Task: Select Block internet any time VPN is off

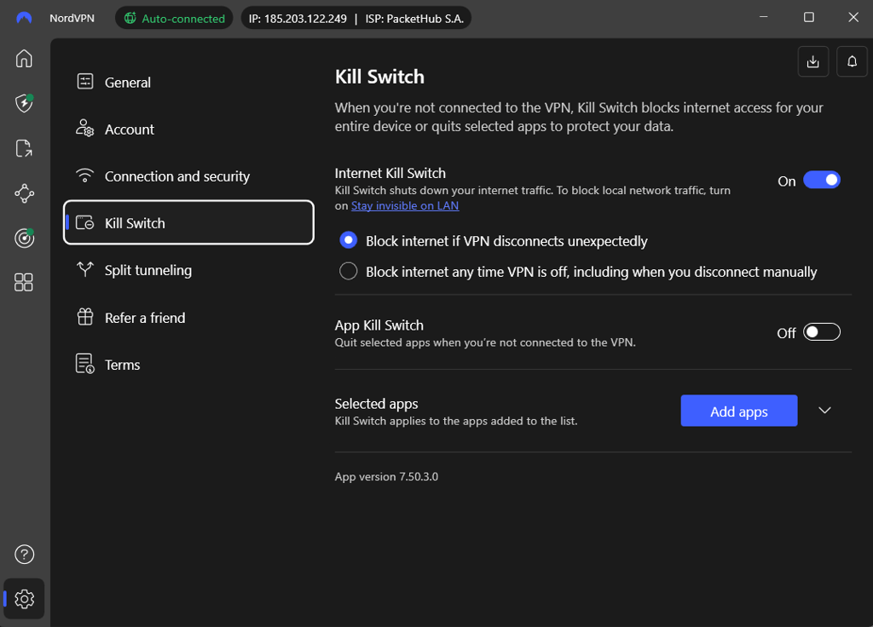Action: (348, 272)
